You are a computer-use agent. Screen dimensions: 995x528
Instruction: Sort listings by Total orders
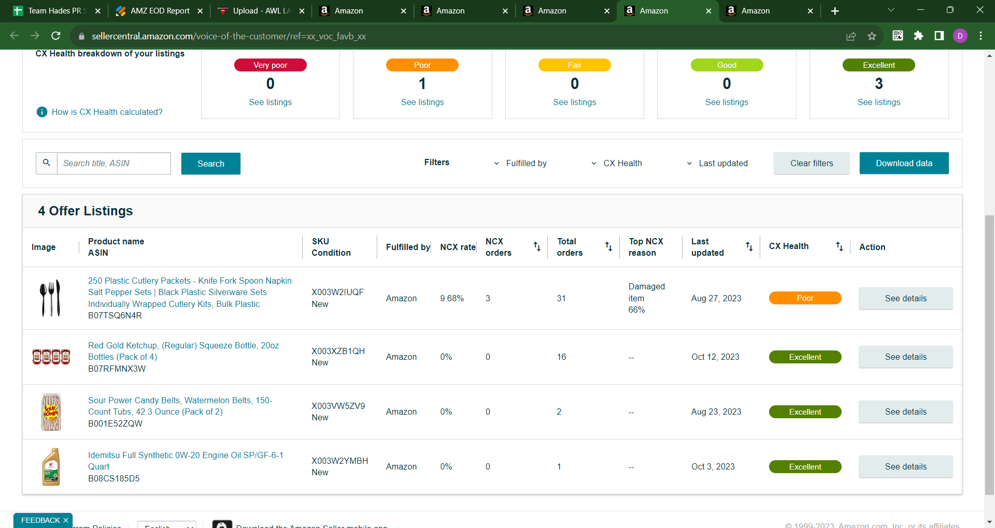608,247
